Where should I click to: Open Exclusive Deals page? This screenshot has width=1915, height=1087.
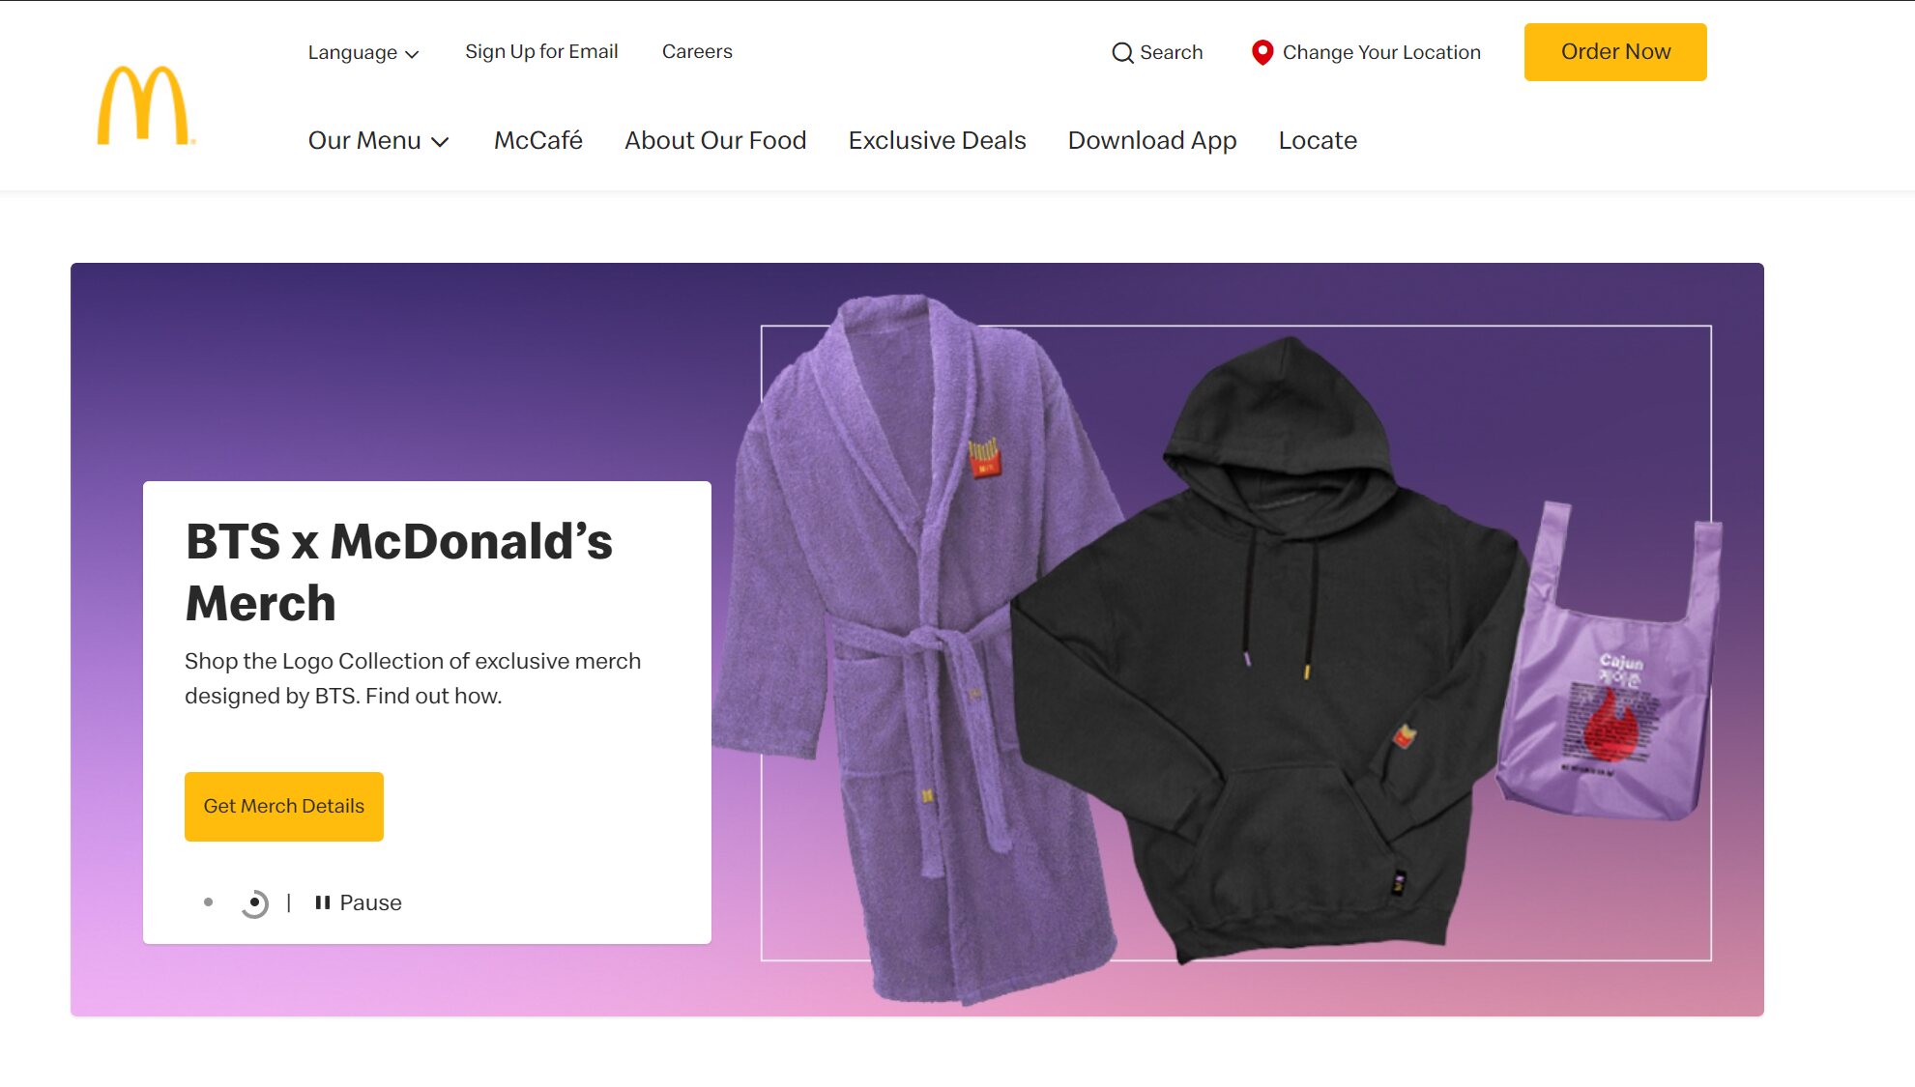(x=937, y=141)
